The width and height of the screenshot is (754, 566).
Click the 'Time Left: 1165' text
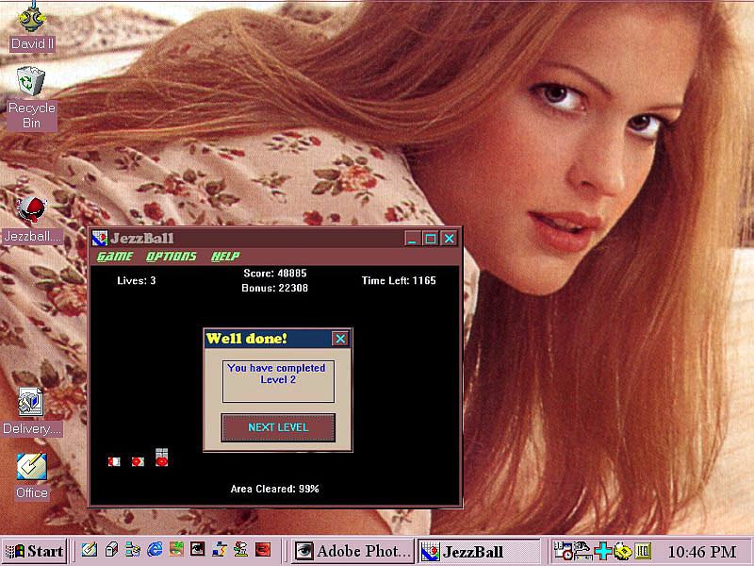click(399, 280)
